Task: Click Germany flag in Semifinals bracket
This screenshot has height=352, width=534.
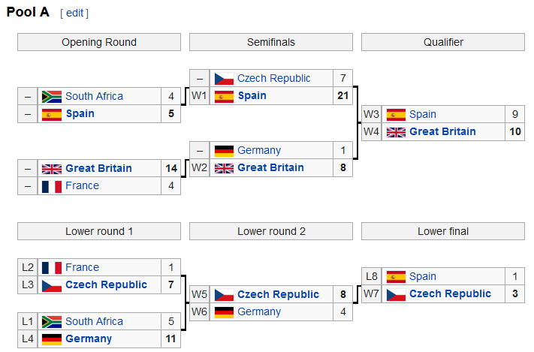Action: (223, 150)
